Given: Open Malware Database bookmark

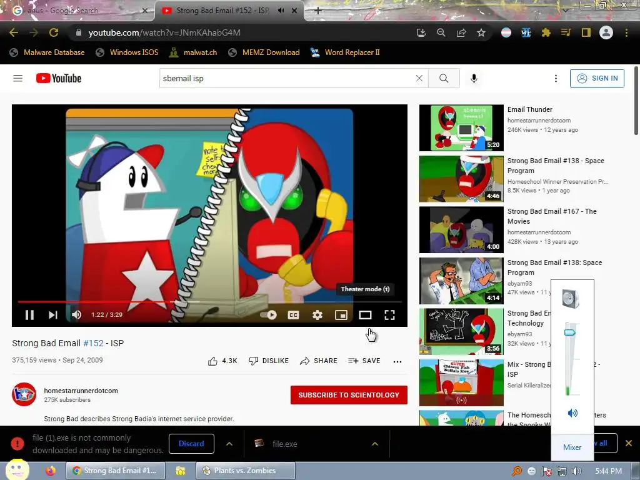Looking at the screenshot, I should point(47,52).
